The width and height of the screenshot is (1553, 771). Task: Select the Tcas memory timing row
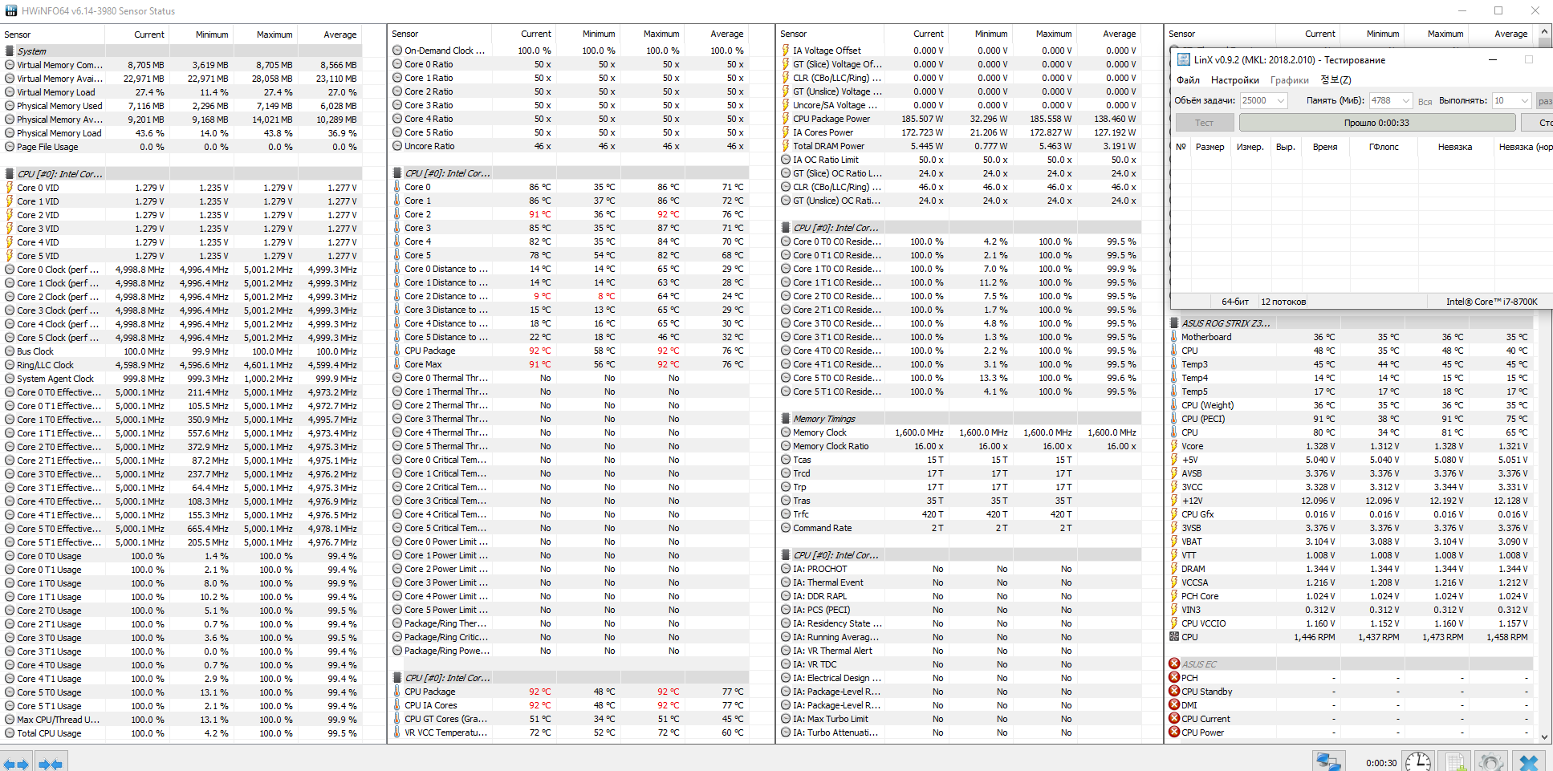(959, 460)
